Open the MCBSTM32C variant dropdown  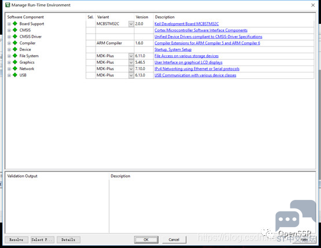[131, 24]
